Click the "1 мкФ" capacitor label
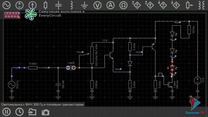 coord(71,63)
